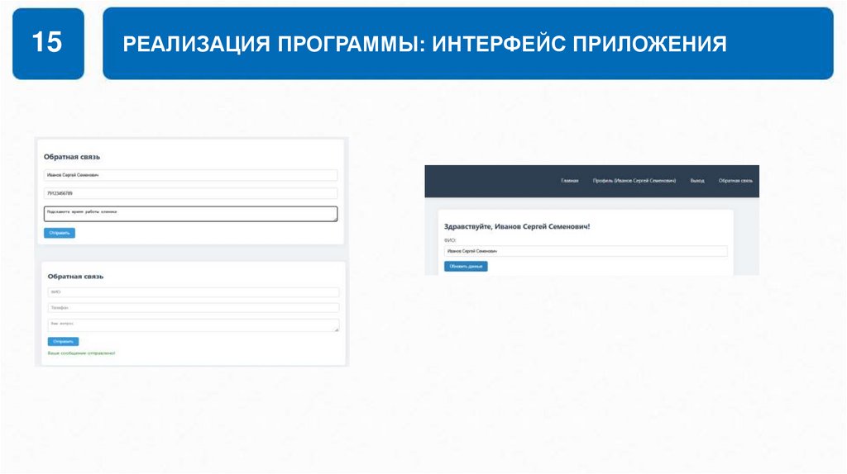
Task: Click the 'РЕАЛИЗАЦИЯ ПРОГРАММЫ: ИНТЕРФЕЙС ПРИЛОЖЕНИЯ' slide title
Action: (424, 44)
